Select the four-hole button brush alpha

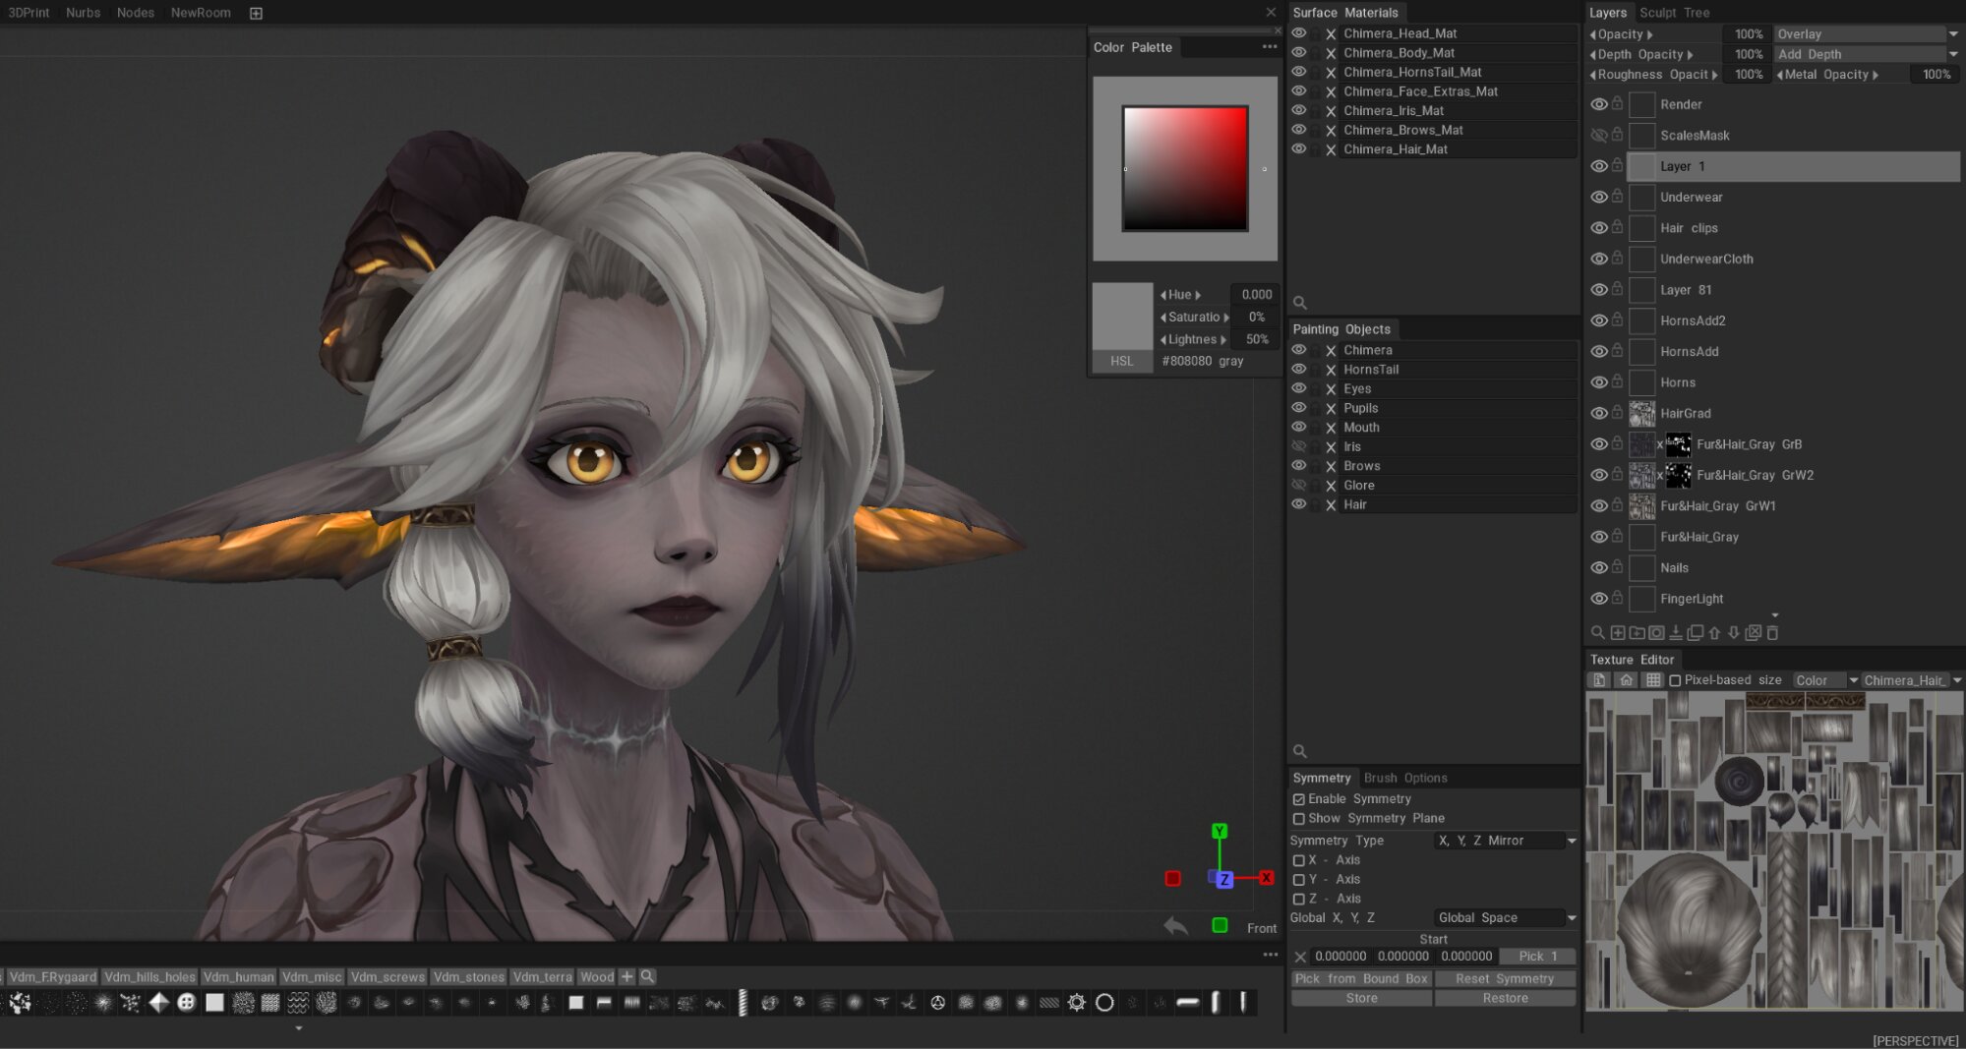click(x=186, y=1003)
